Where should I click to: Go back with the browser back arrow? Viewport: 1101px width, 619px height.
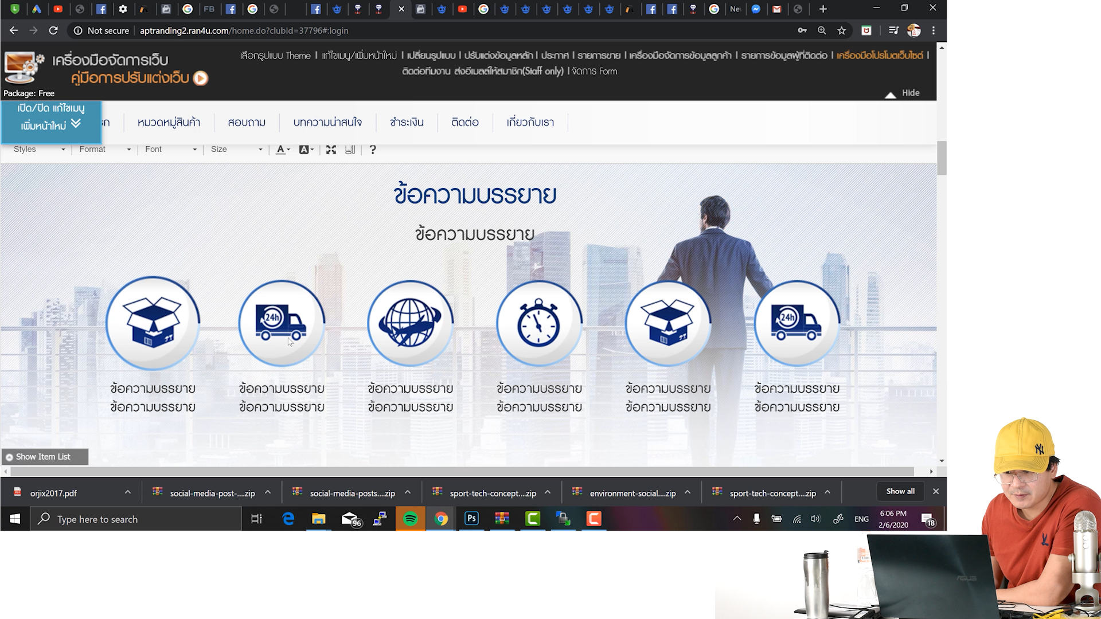tap(14, 30)
